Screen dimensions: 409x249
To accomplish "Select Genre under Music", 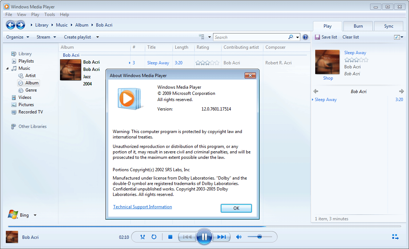I will click(x=31, y=90).
